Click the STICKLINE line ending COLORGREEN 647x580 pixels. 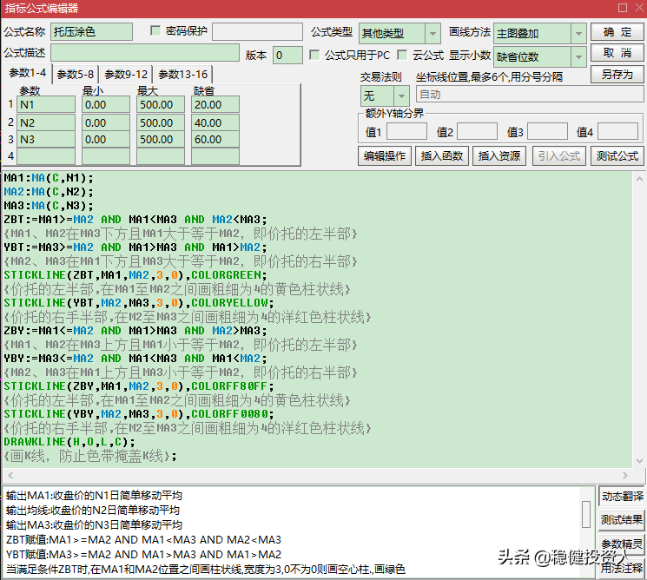tap(135, 275)
